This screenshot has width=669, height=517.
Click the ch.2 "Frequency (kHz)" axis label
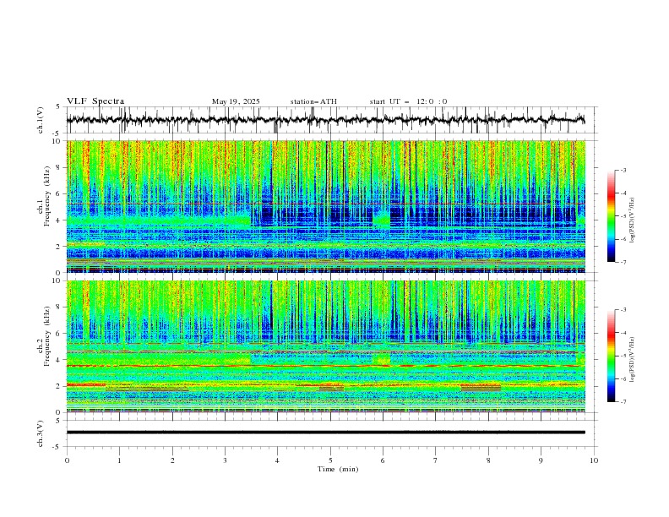pos(47,336)
